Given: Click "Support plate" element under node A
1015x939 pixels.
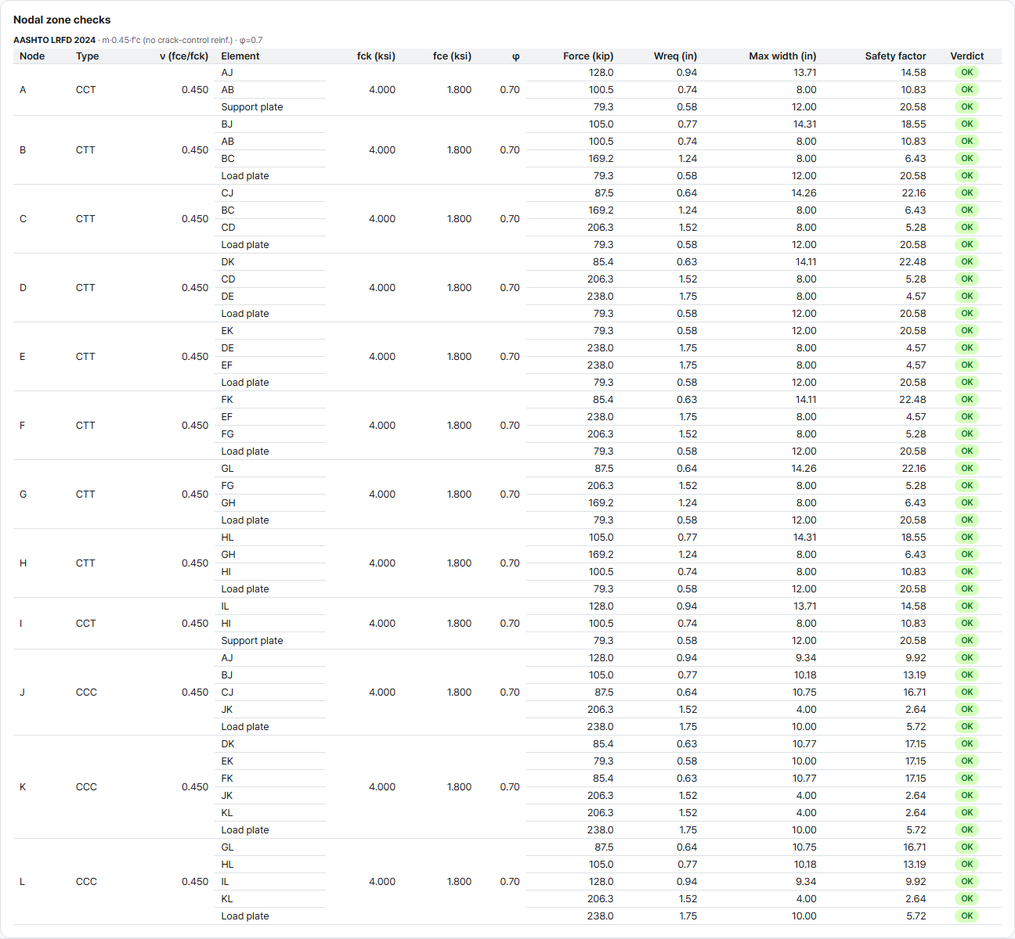Looking at the screenshot, I should tap(252, 107).
